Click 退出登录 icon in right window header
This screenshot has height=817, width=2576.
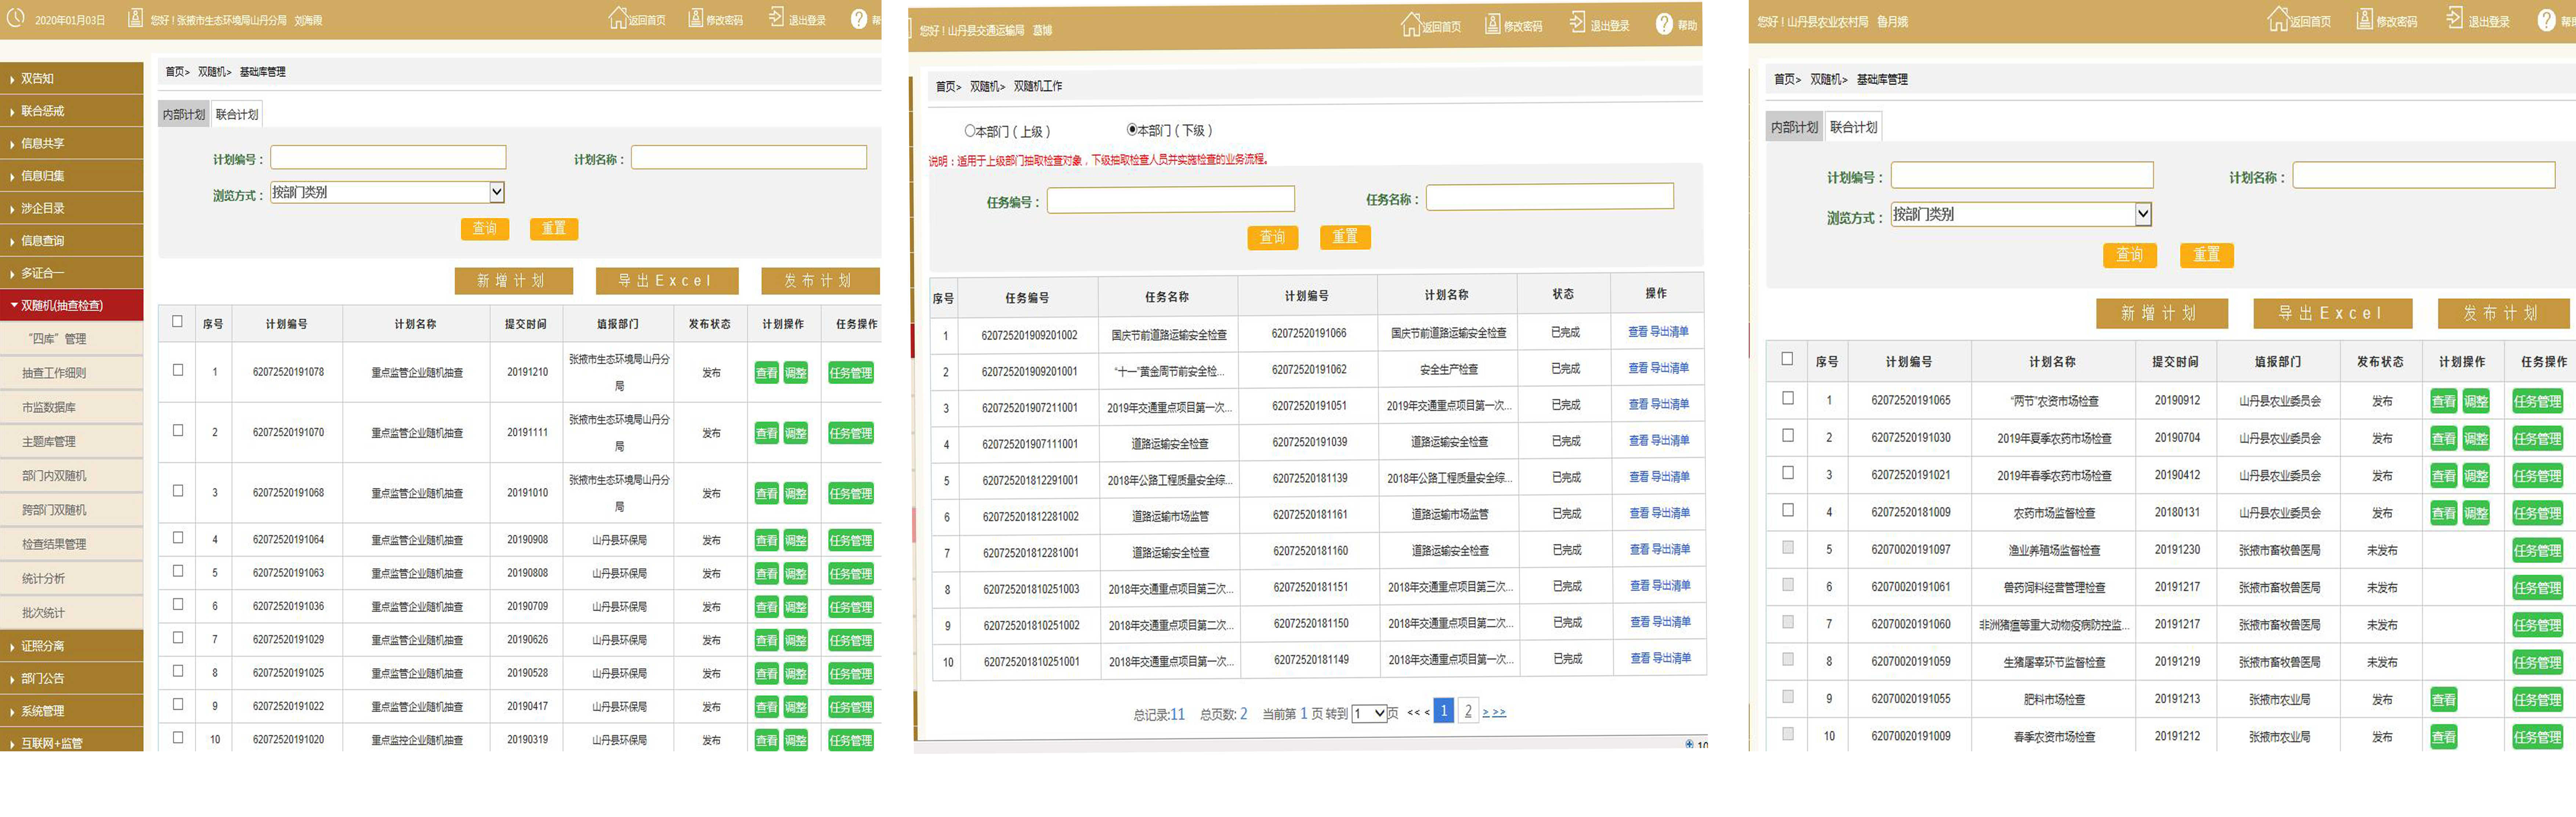(2455, 18)
